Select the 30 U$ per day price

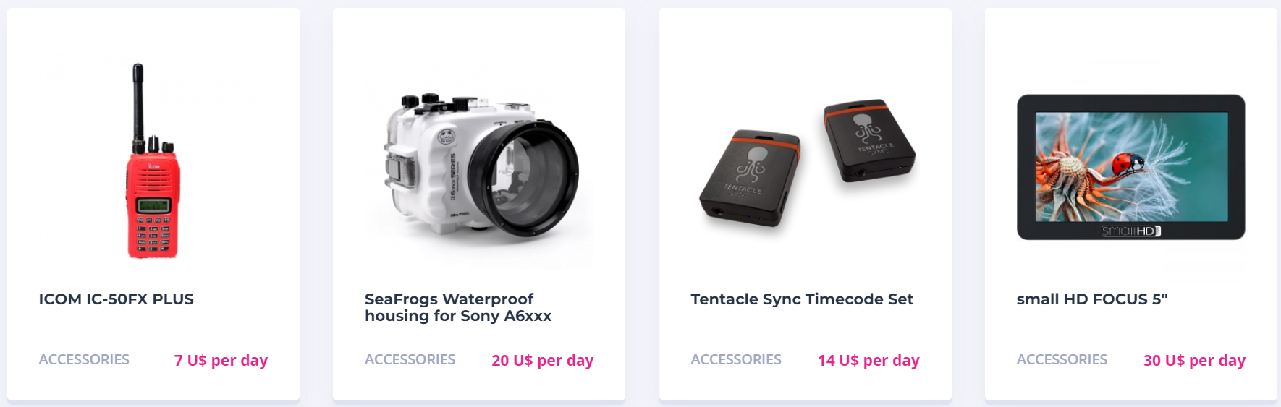[x=1194, y=360]
